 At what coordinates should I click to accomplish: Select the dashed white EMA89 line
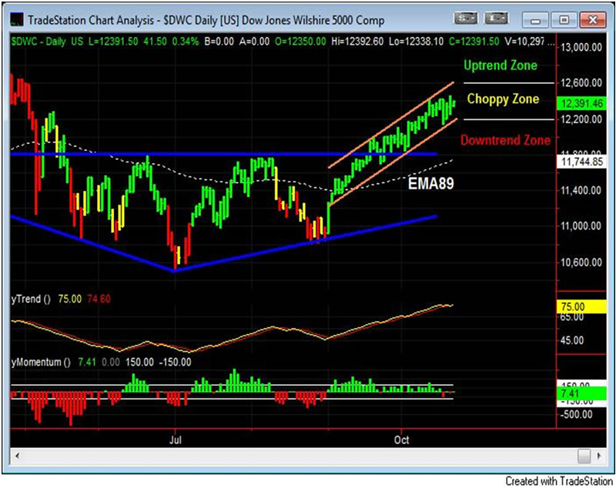click(x=232, y=182)
